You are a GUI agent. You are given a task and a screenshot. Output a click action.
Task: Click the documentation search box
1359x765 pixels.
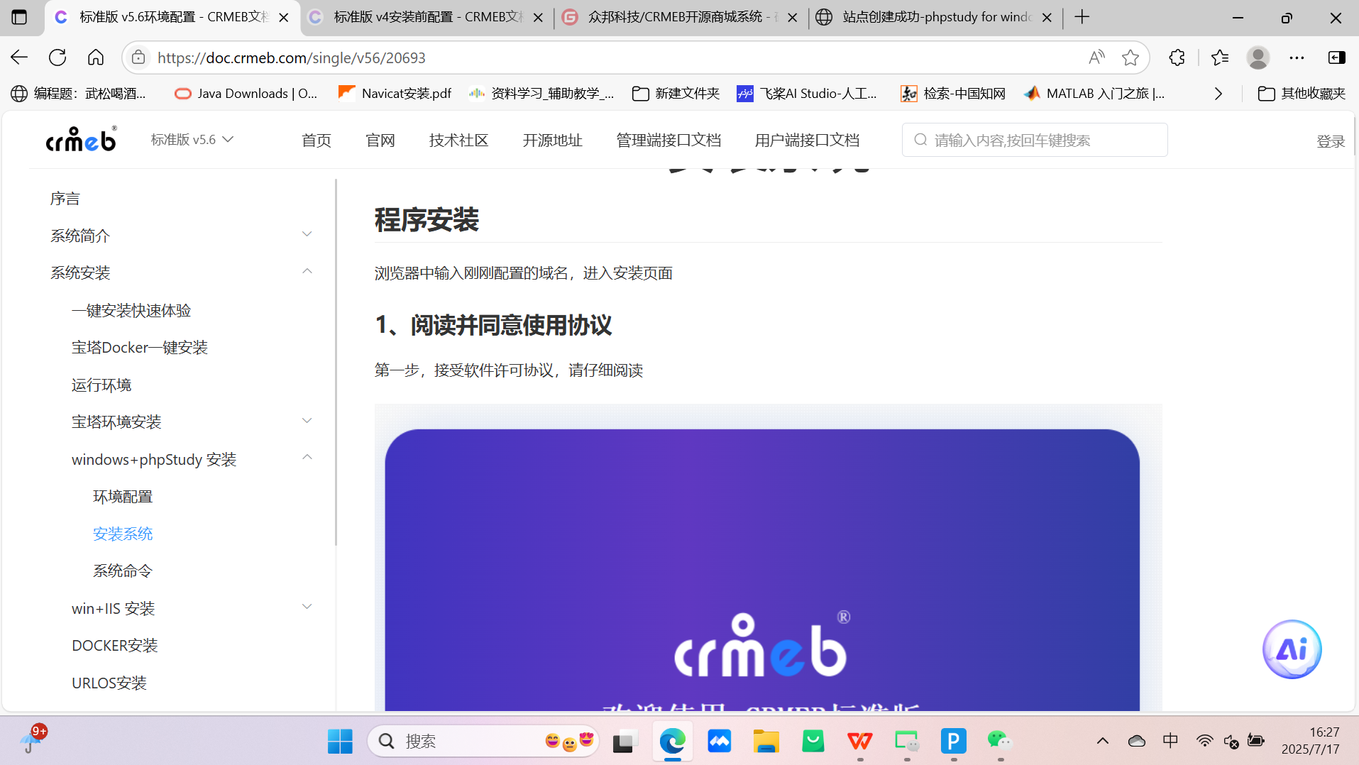[1035, 140]
